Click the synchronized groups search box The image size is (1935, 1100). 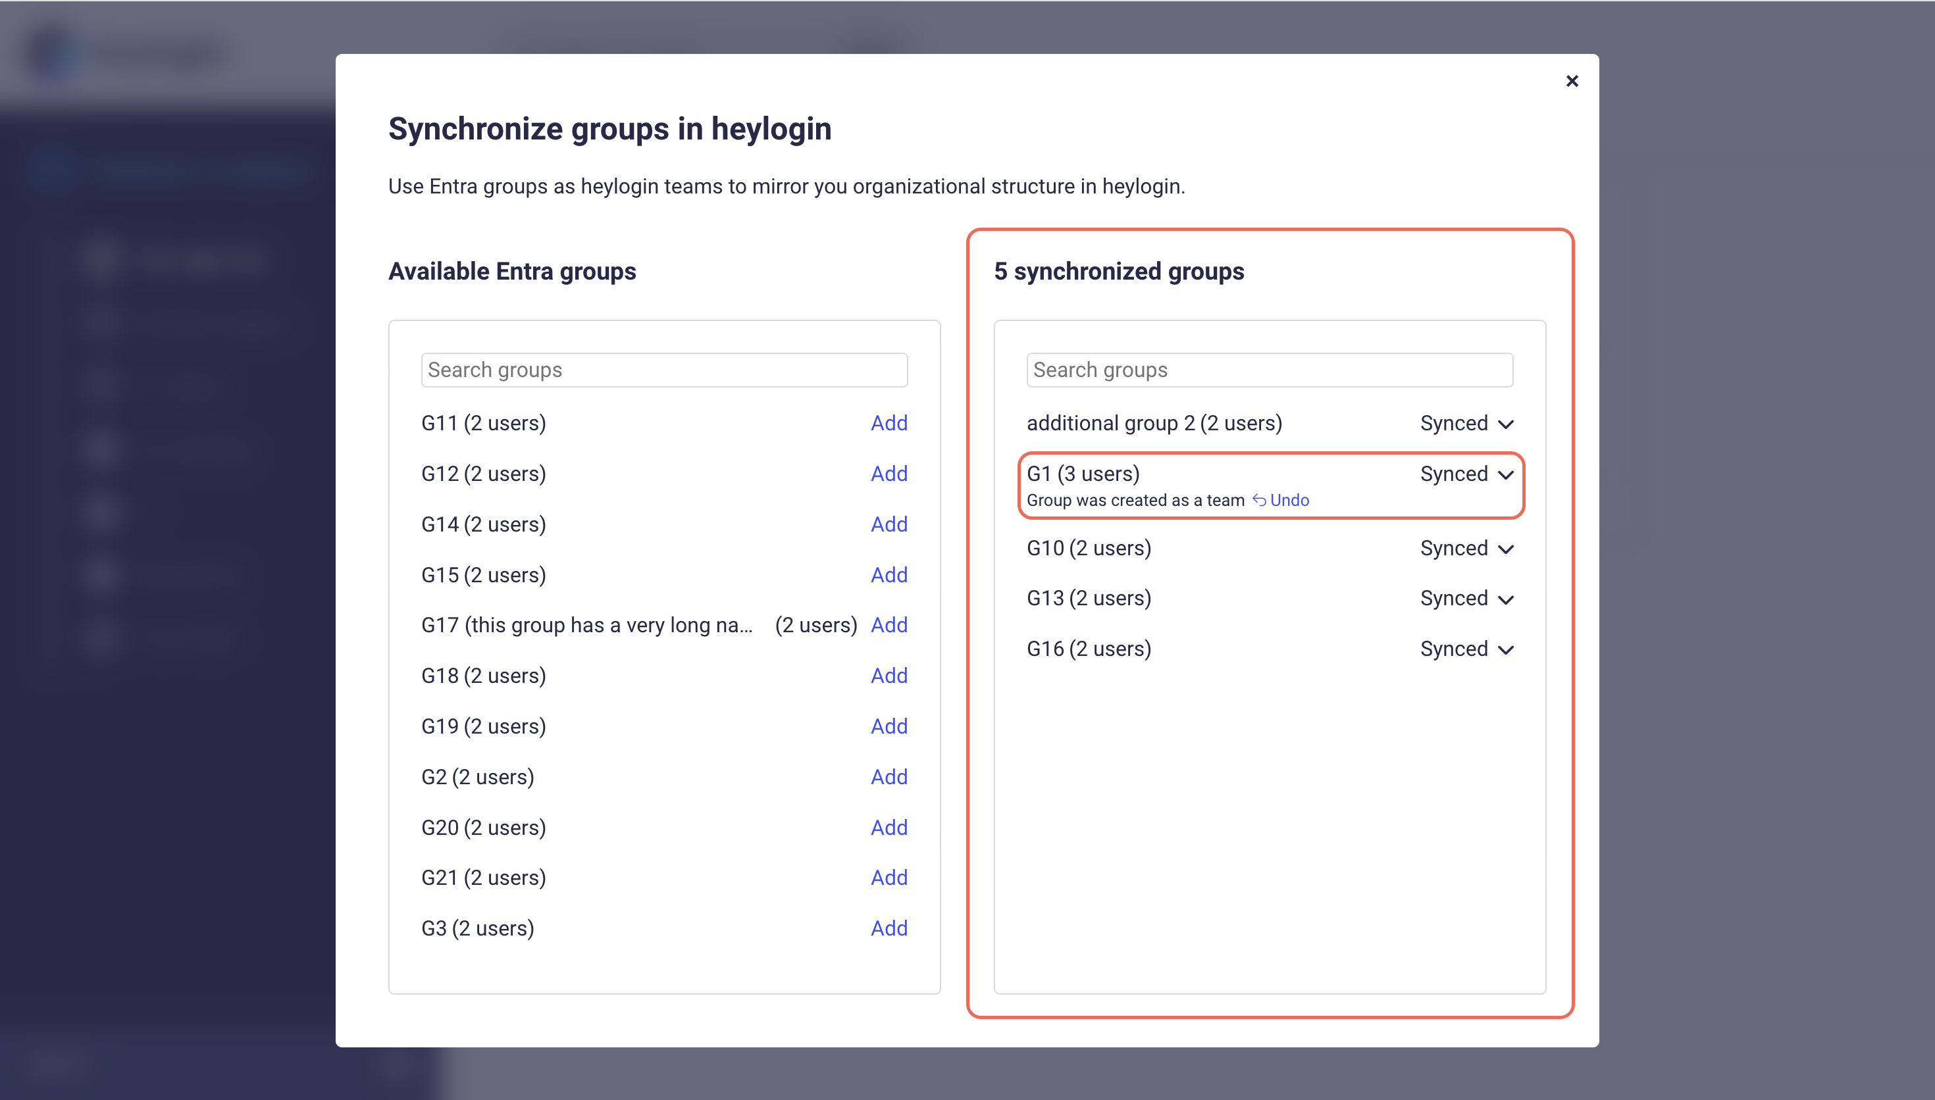pos(1268,370)
